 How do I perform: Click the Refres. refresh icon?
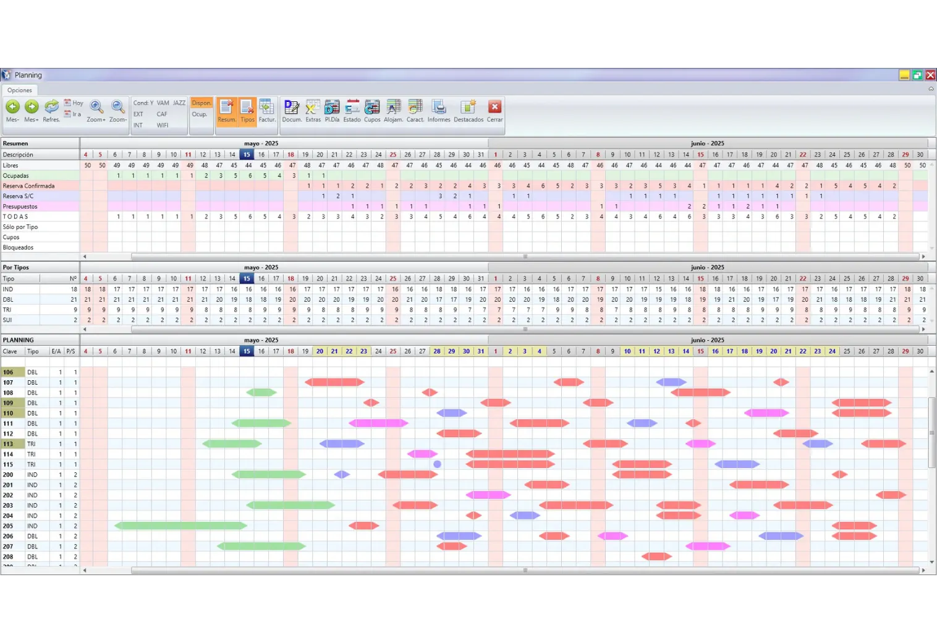51,110
